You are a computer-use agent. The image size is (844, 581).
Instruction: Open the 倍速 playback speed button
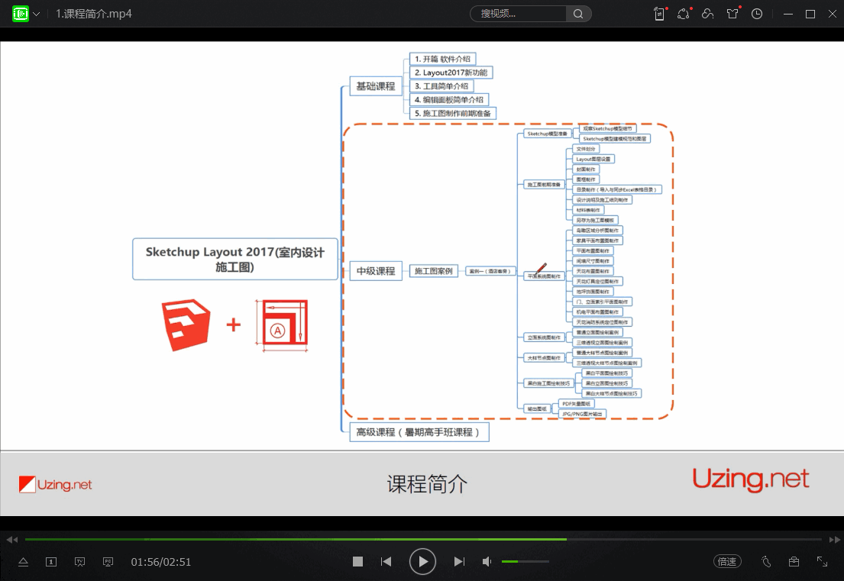(x=727, y=562)
